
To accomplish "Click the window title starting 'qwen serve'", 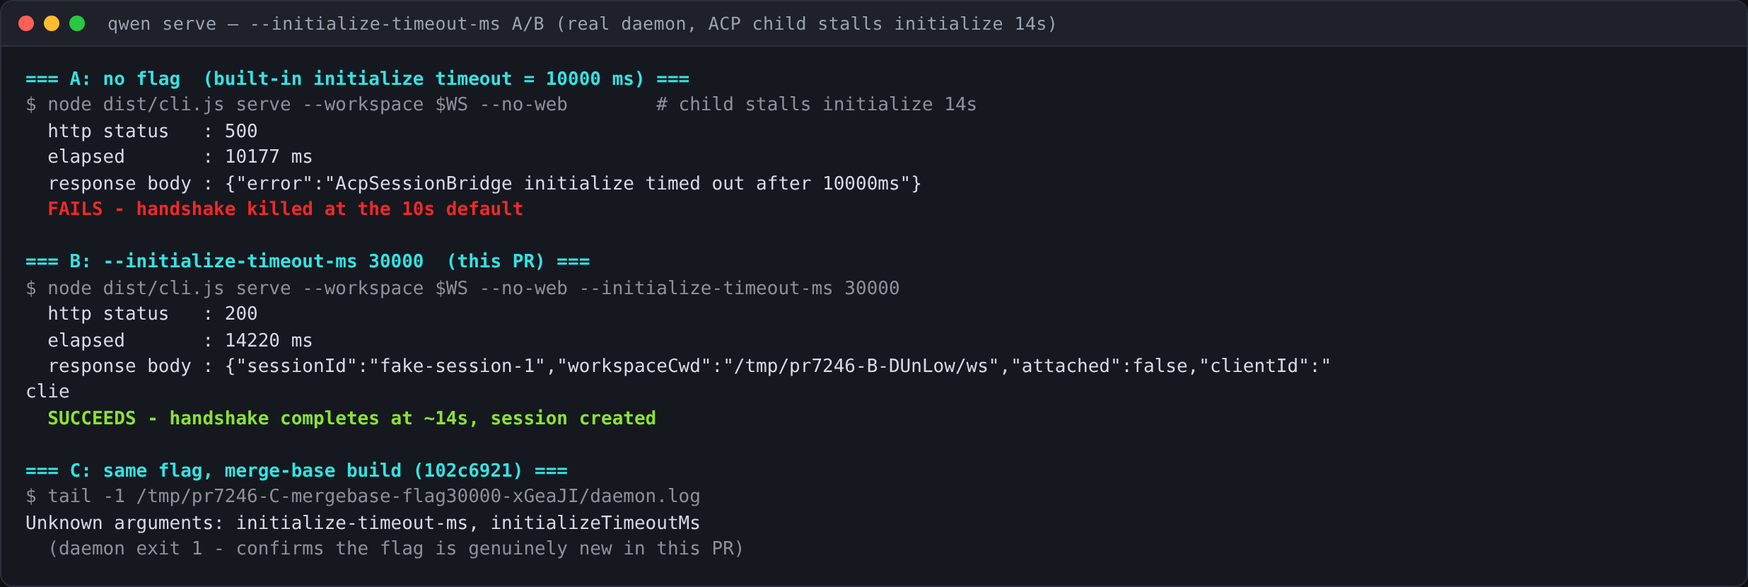I will [581, 24].
